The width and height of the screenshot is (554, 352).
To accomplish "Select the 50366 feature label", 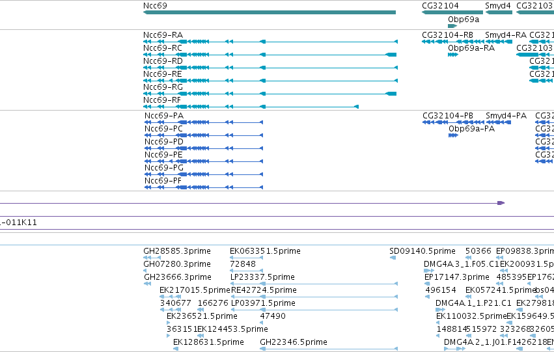I will pyautogui.click(x=478, y=251).
